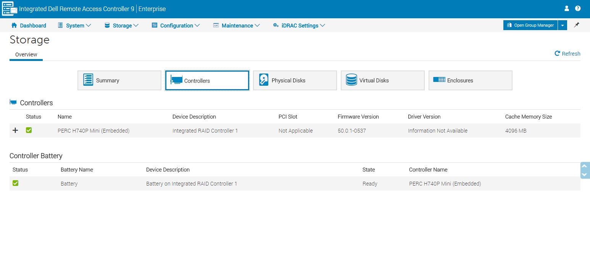Image resolution: width=590 pixels, height=253 pixels.
Task: Open the Group Manager dropdown arrow
Action: pyautogui.click(x=563, y=25)
